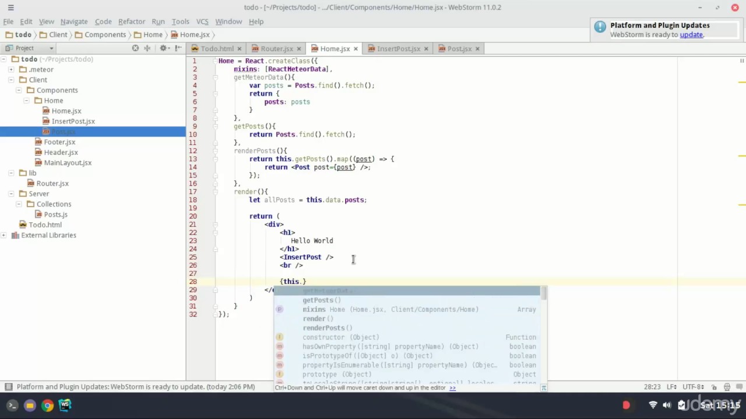Open Google Chrome from the taskbar

[47, 406]
